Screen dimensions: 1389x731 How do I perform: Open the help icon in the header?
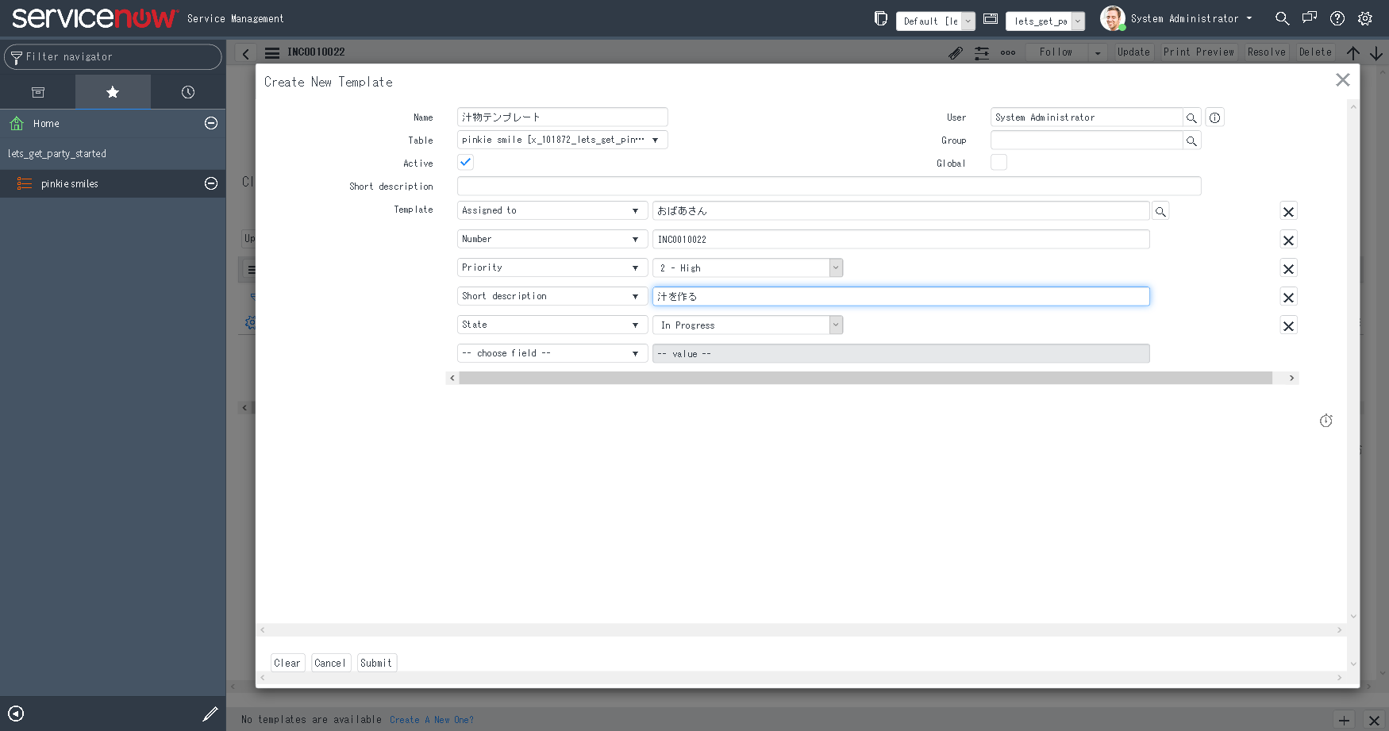(x=1337, y=17)
